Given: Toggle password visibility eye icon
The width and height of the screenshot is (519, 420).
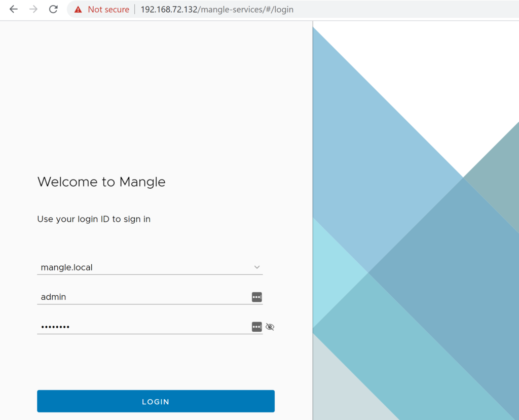Looking at the screenshot, I should (270, 327).
